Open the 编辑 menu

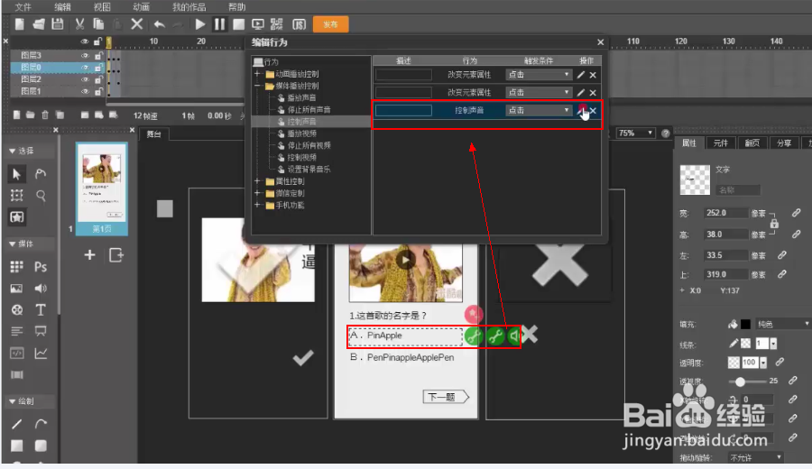pyautogui.click(x=62, y=6)
